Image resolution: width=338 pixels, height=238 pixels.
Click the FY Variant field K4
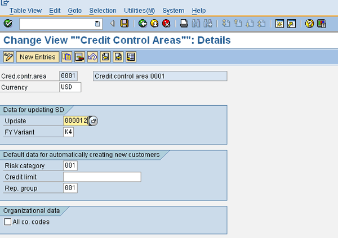[x=69, y=132]
